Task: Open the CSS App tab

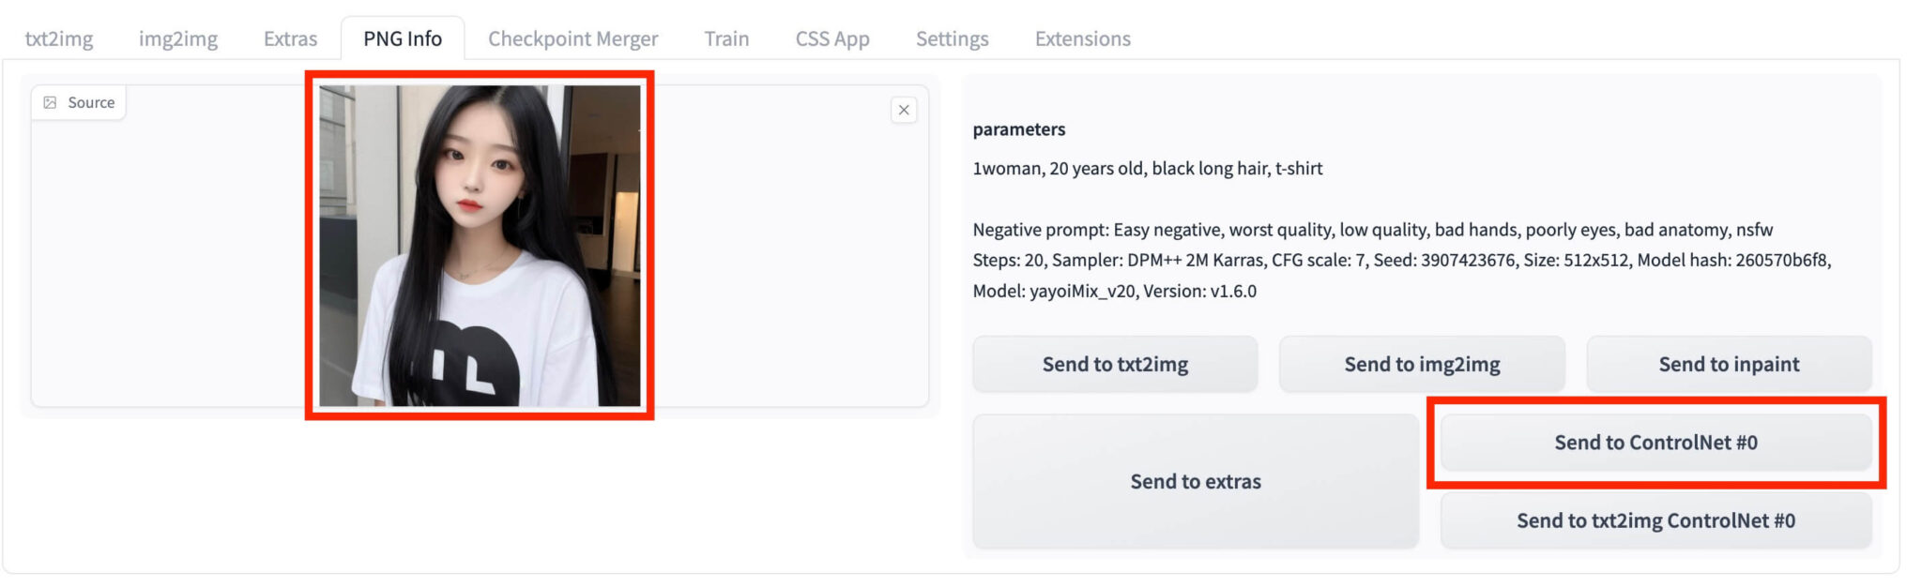Action: tap(832, 38)
